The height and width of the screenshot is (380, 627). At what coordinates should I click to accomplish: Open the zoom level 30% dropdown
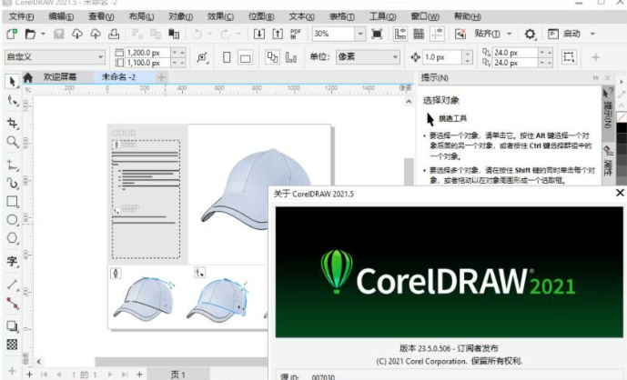(360, 34)
